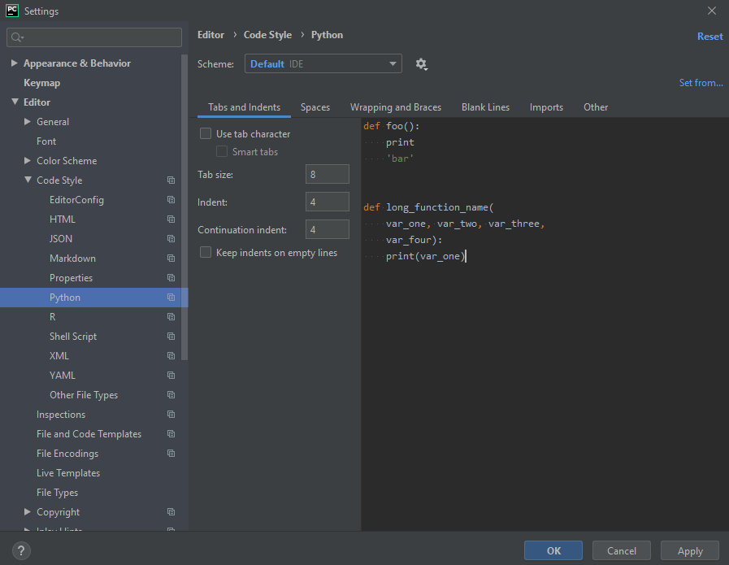The height and width of the screenshot is (565, 729).
Task: Select the Tabs and Indents tab
Action: coord(244,107)
